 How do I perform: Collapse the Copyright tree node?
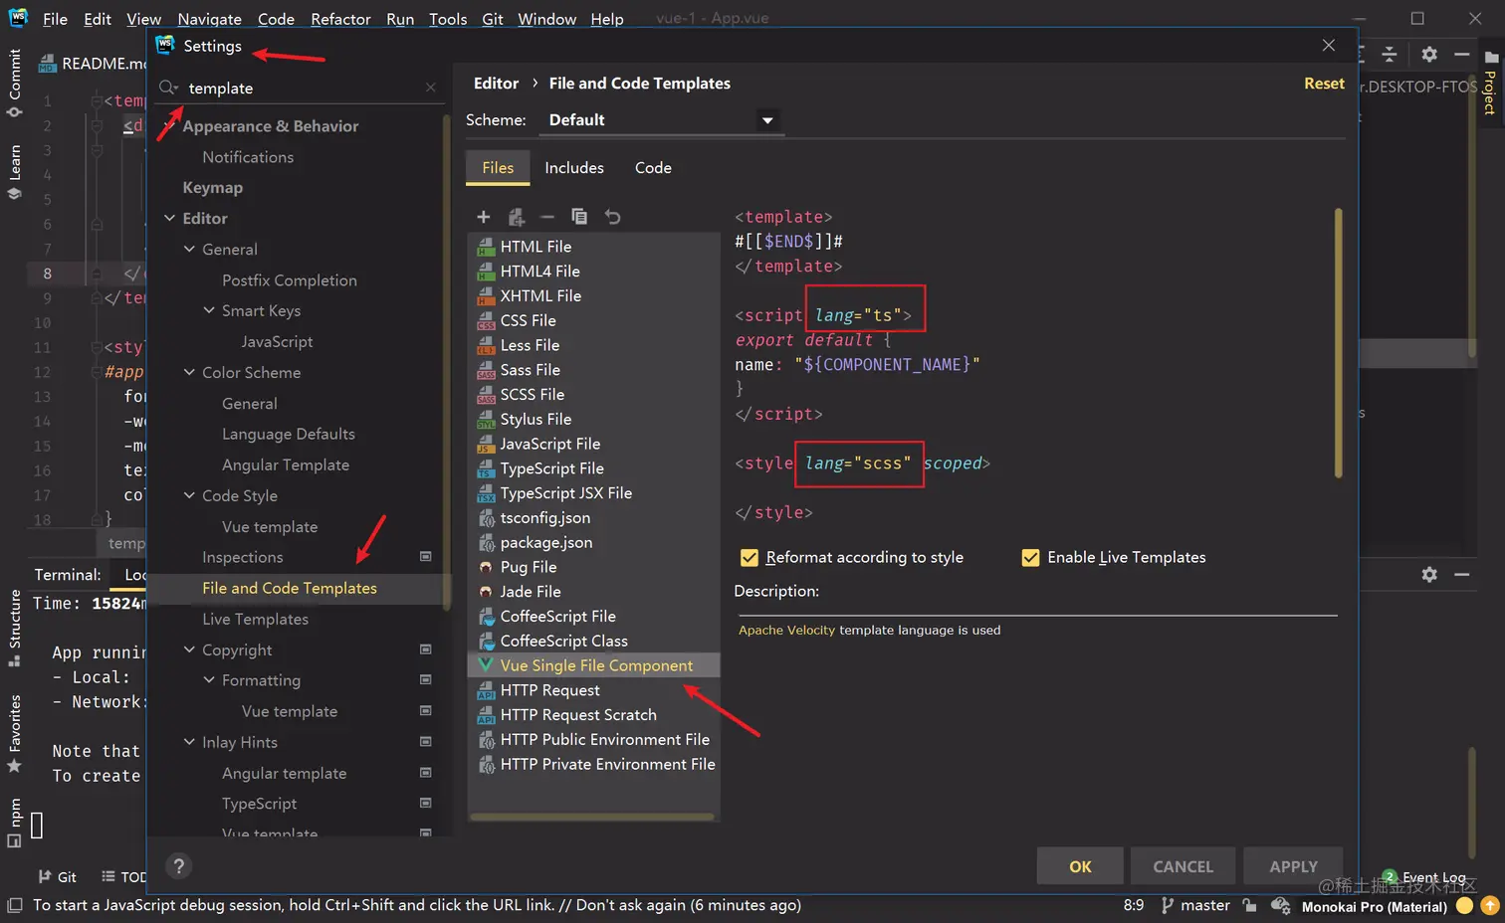(189, 649)
